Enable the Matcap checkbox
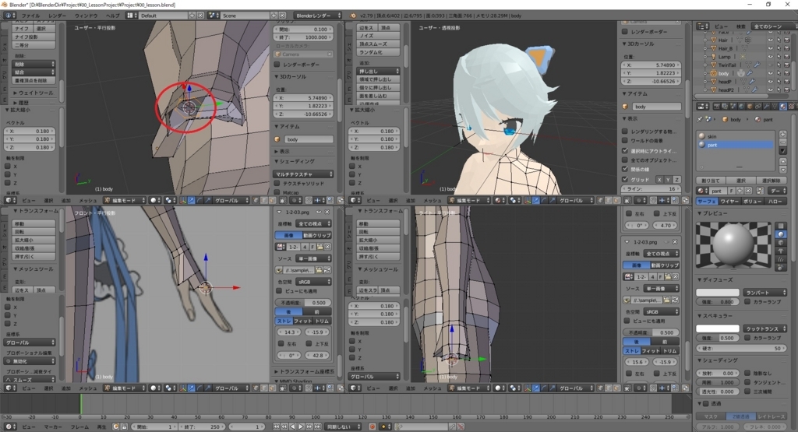This screenshot has width=798, height=432. [277, 192]
